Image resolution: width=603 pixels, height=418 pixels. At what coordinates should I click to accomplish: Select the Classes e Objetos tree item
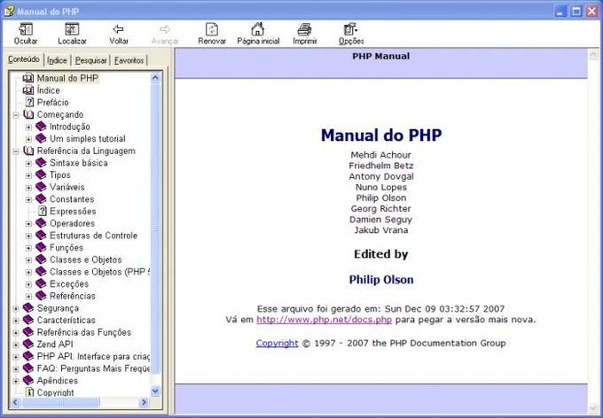tap(85, 259)
